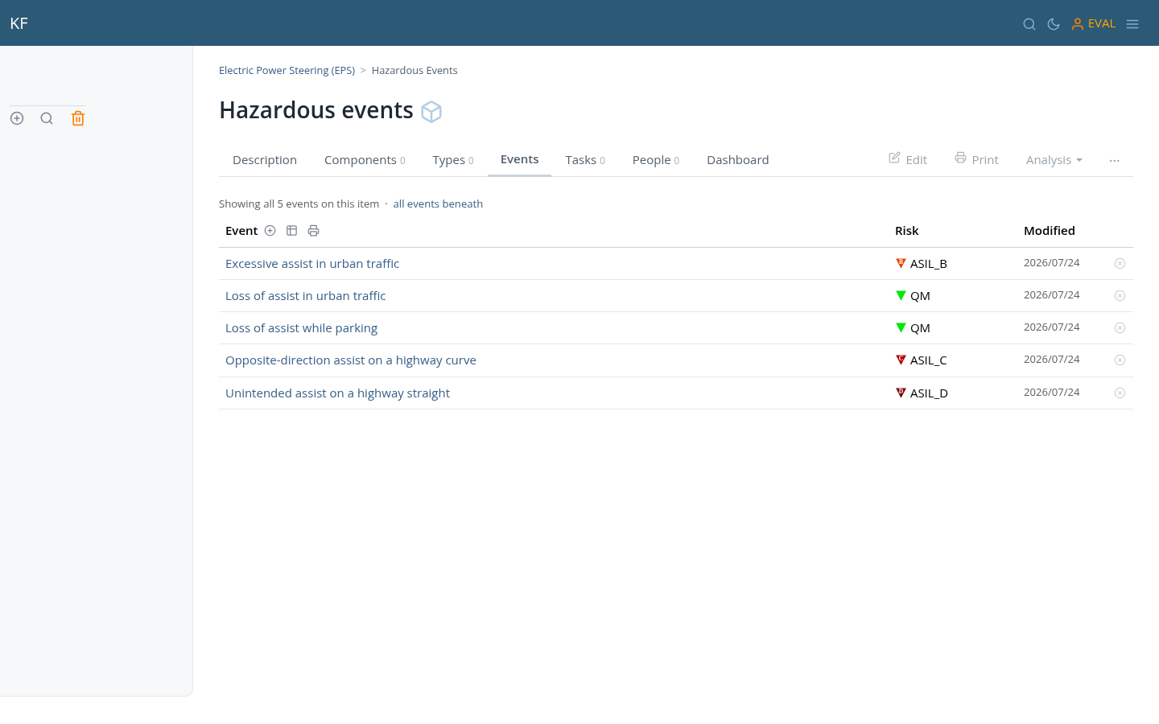Click the ASIL_B risk triangle icon
This screenshot has height=724, width=1159.
901,263
